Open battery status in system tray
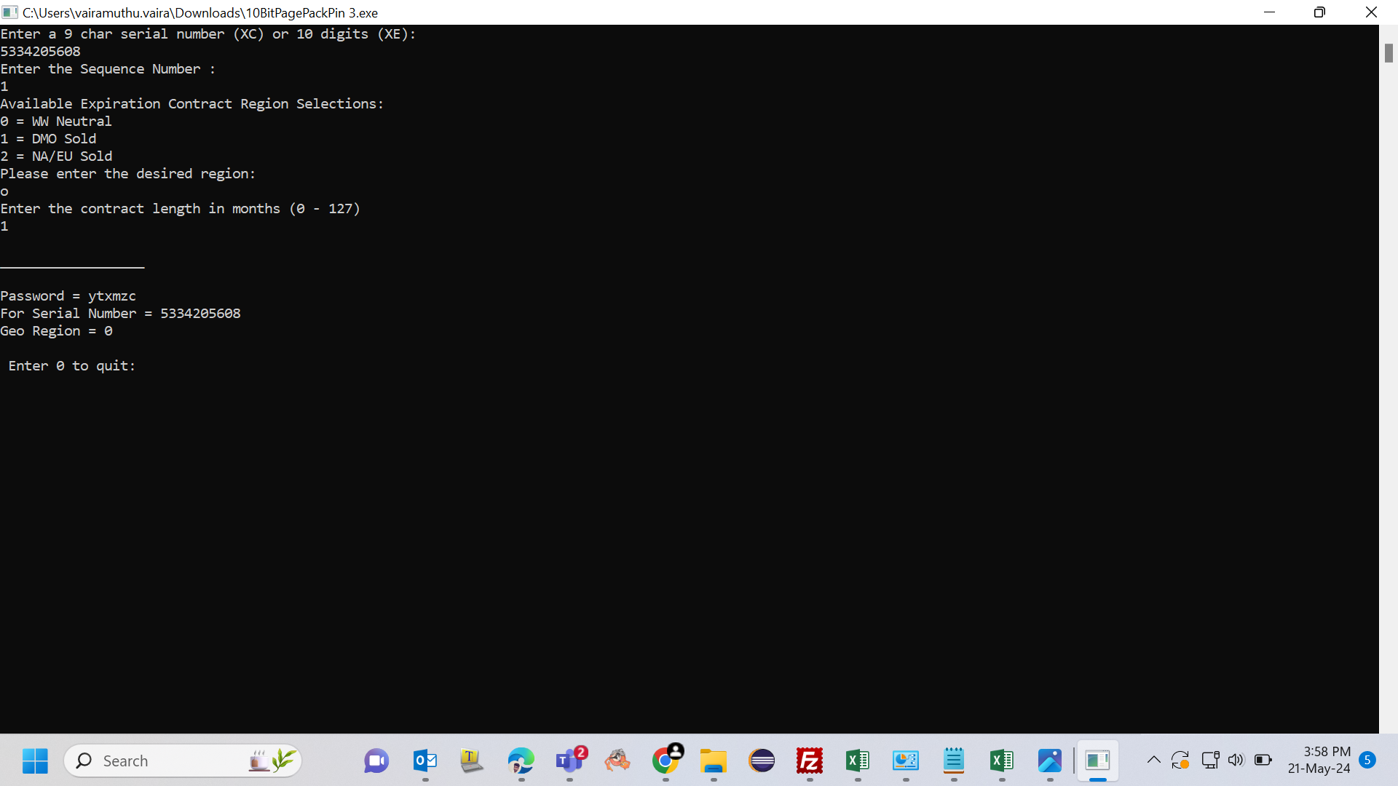 pyautogui.click(x=1263, y=761)
